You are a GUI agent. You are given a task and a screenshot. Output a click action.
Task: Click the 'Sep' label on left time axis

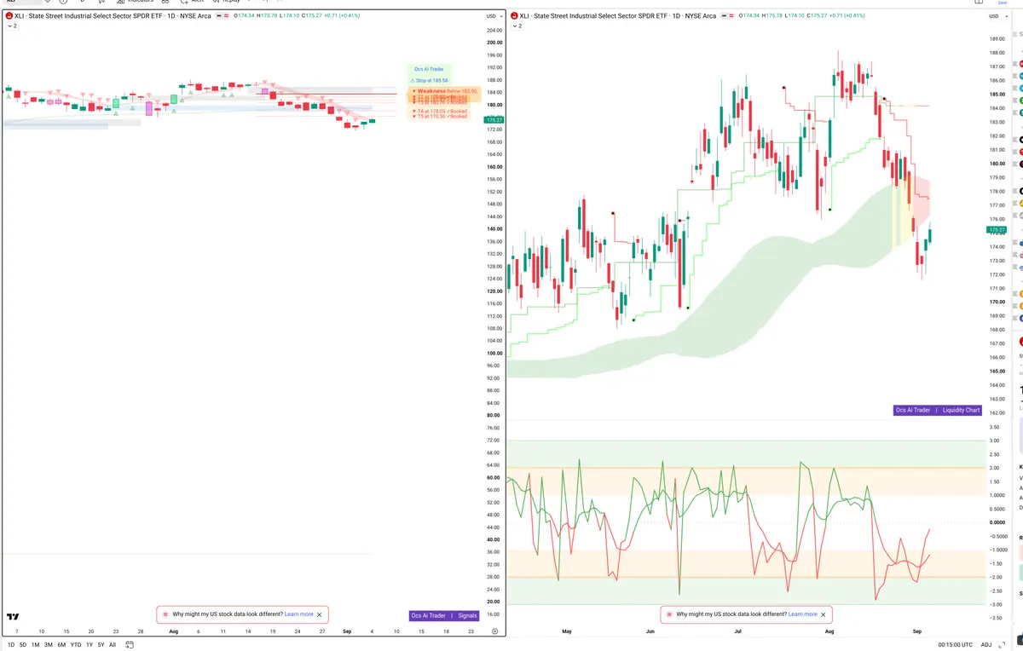point(347,631)
